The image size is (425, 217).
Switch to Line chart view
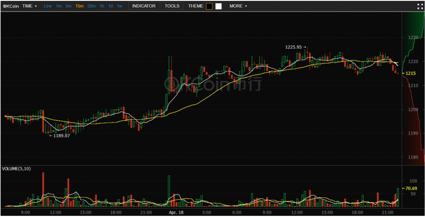[x=48, y=6]
